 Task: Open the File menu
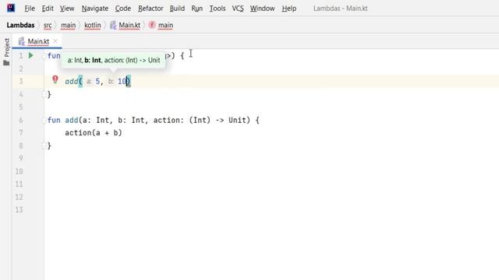point(30,9)
